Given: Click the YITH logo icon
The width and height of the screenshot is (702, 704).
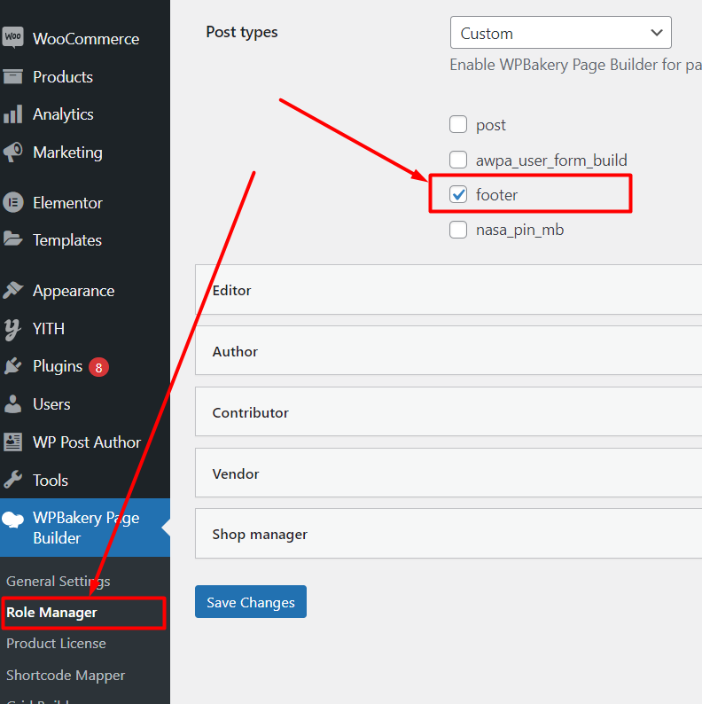Looking at the screenshot, I should coord(12,329).
